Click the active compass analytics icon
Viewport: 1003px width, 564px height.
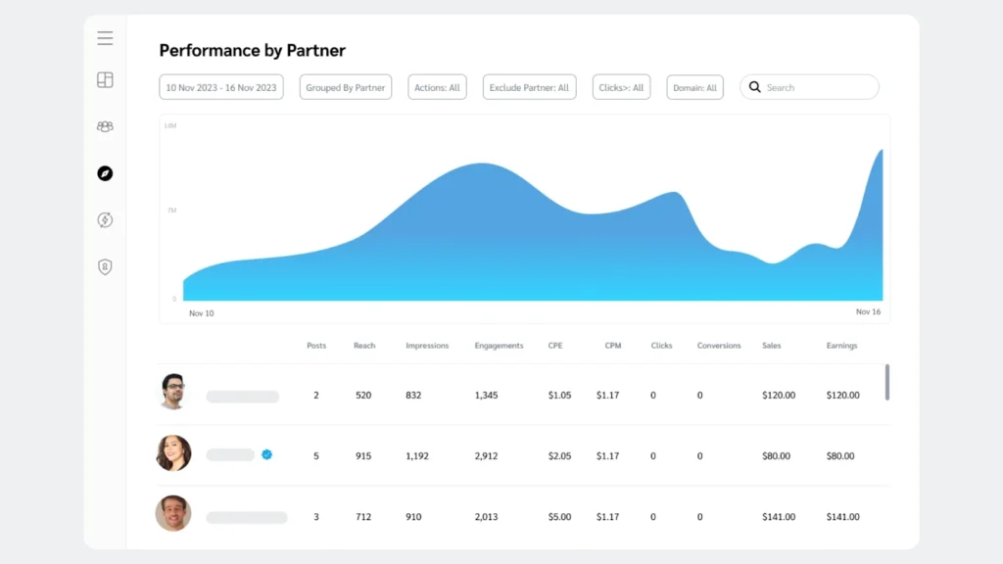pyautogui.click(x=105, y=173)
